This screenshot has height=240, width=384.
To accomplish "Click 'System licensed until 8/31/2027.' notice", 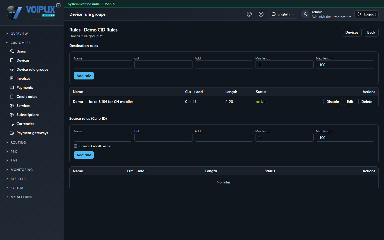I will click(x=91, y=4).
